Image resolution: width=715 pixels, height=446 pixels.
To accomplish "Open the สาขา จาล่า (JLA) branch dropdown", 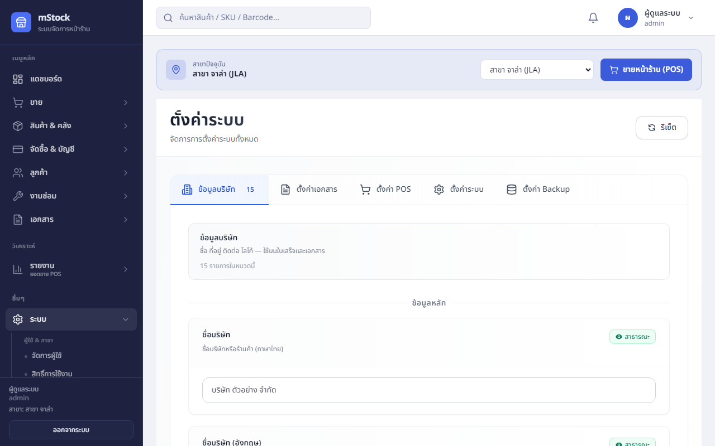I will [x=537, y=70].
